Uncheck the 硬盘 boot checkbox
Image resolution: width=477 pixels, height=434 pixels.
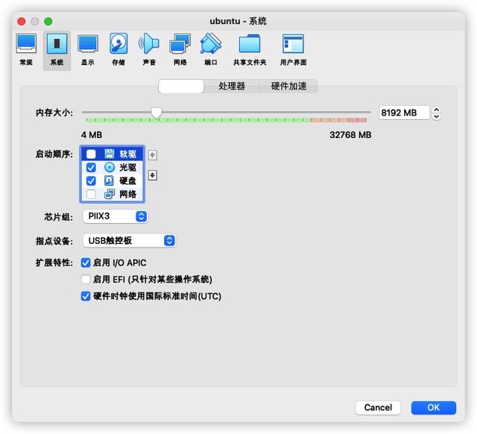point(91,180)
